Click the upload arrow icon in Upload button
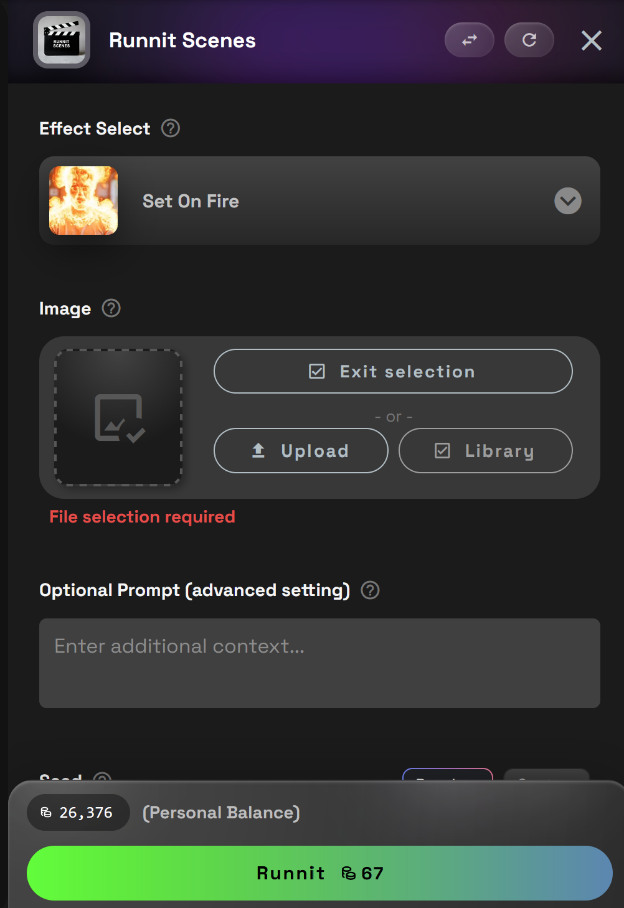Image resolution: width=624 pixels, height=908 pixels. [x=258, y=450]
